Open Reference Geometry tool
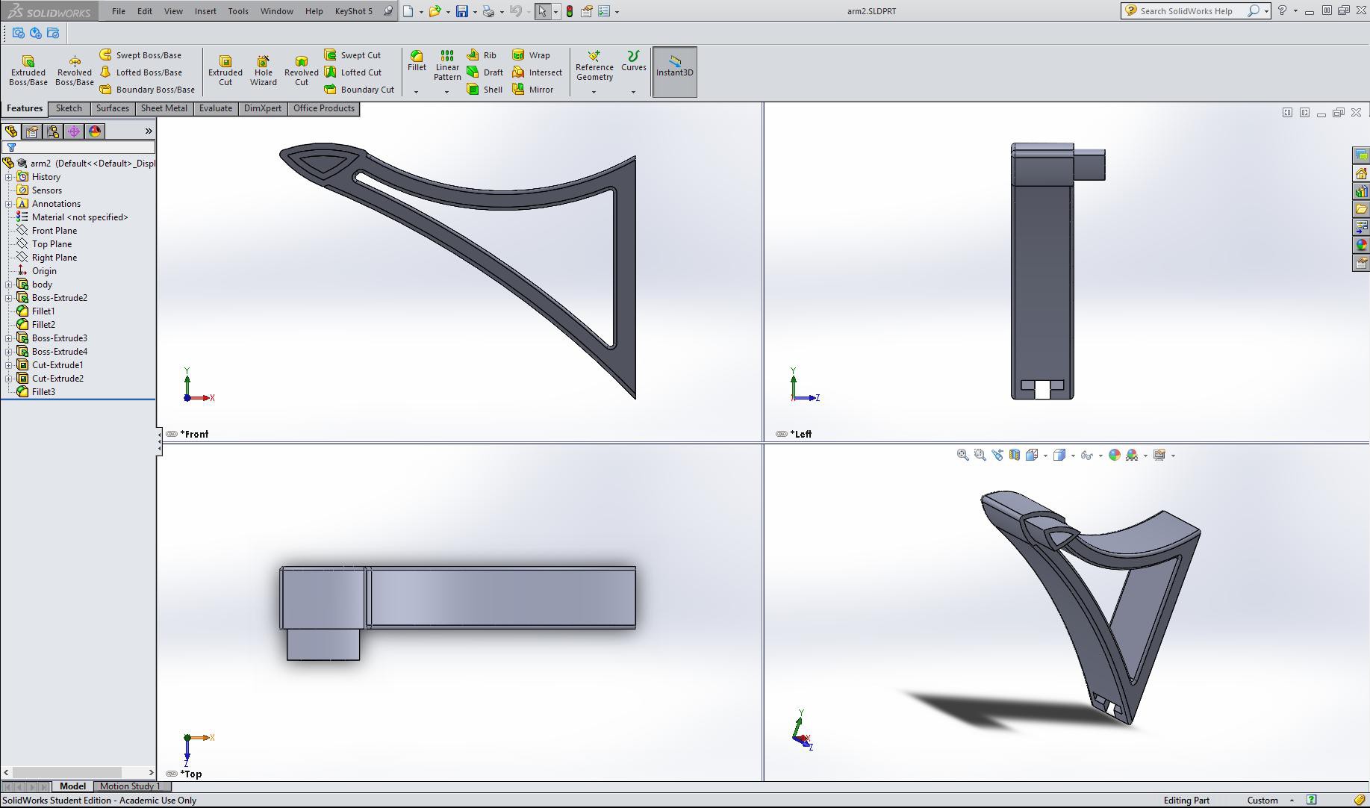1370x808 pixels. [594, 66]
